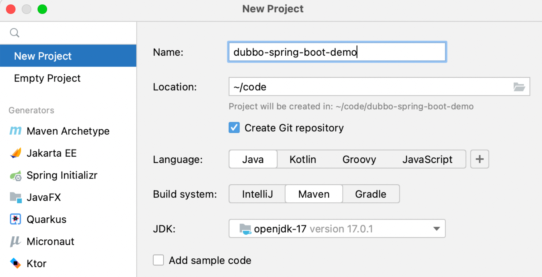Switch language to Kotlin
This screenshot has height=277, width=542.
pos(302,159)
